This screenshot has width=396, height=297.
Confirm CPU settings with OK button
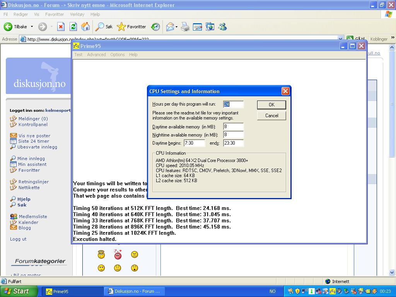tap(271, 104)
